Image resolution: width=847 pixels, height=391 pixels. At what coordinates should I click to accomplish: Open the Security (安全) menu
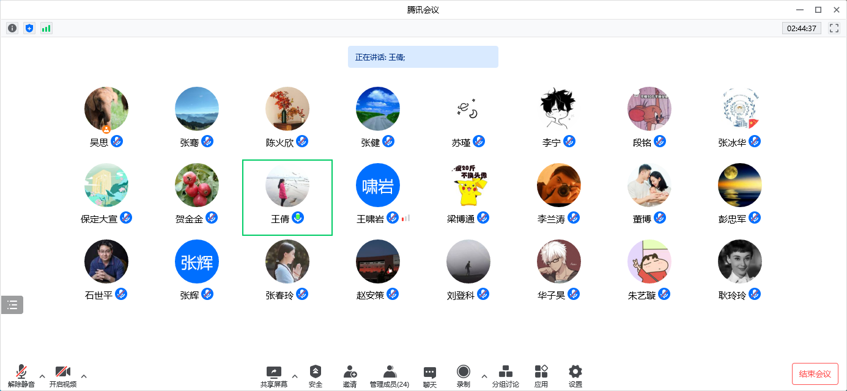(x=315, y=375)
